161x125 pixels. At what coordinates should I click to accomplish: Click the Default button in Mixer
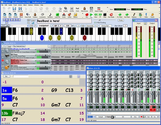point(101,117)
